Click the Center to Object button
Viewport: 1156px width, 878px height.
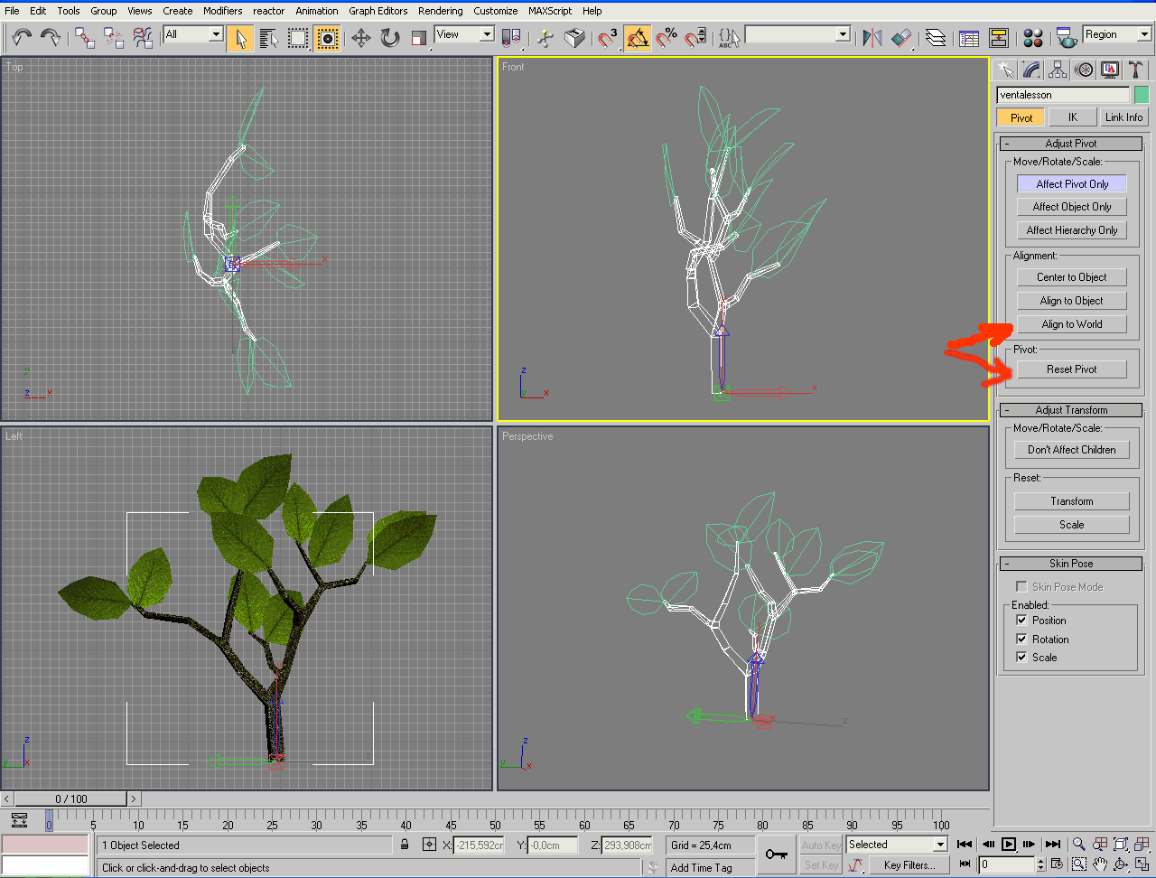point(1071,277)
